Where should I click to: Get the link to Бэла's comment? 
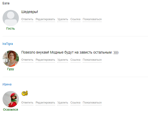(75, 19)
